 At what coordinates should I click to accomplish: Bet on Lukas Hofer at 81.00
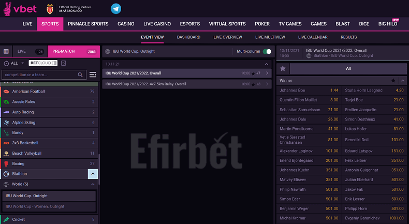[374, 129]
